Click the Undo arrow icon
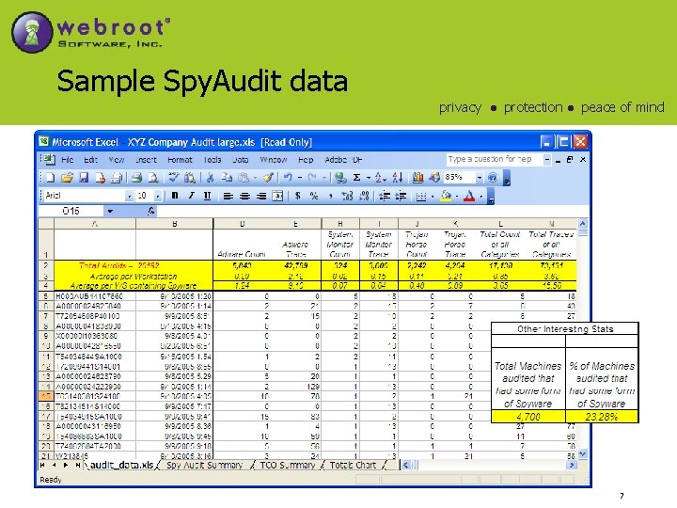Viewport: 677px width, 508px height. click(288, 178)
